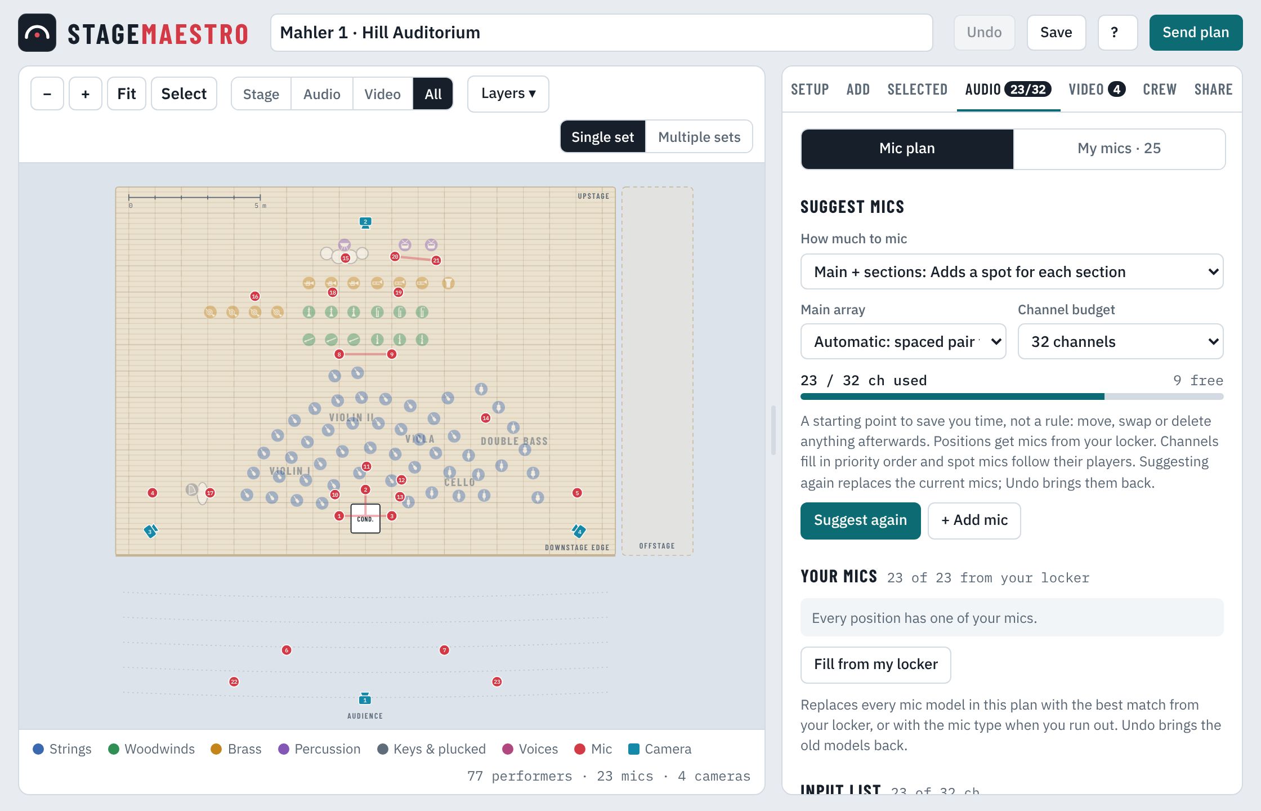Choose Single set mode
The image size is (1261, 811).
pos(603,137)
